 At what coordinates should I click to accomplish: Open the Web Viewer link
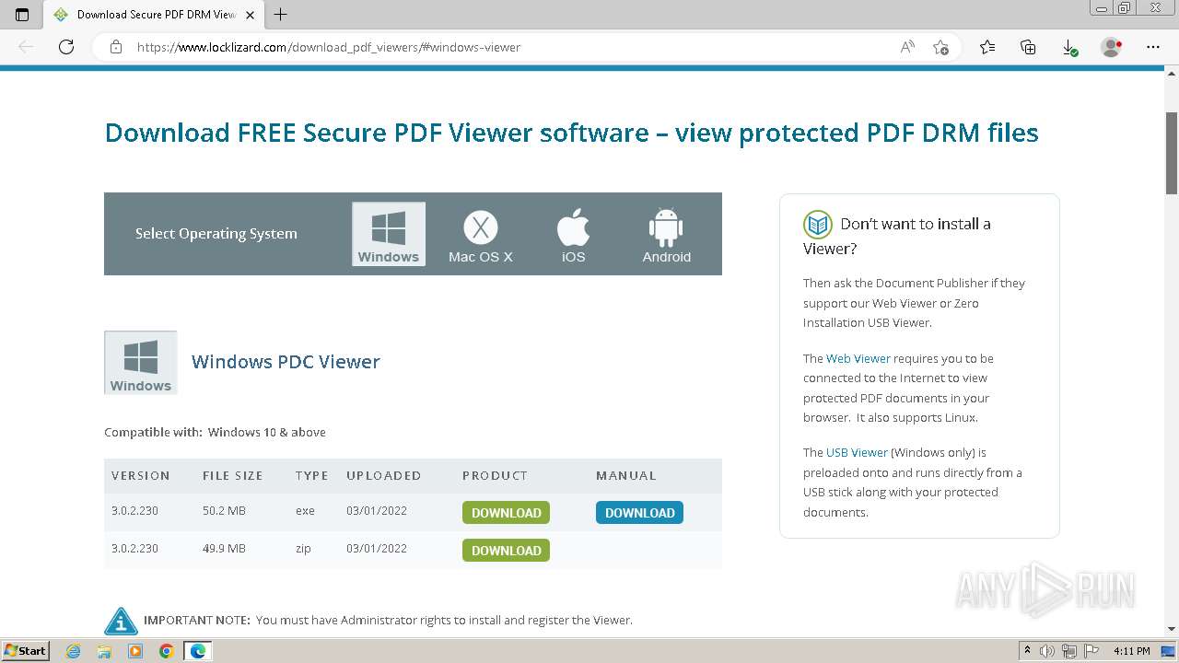coord(858,358)
